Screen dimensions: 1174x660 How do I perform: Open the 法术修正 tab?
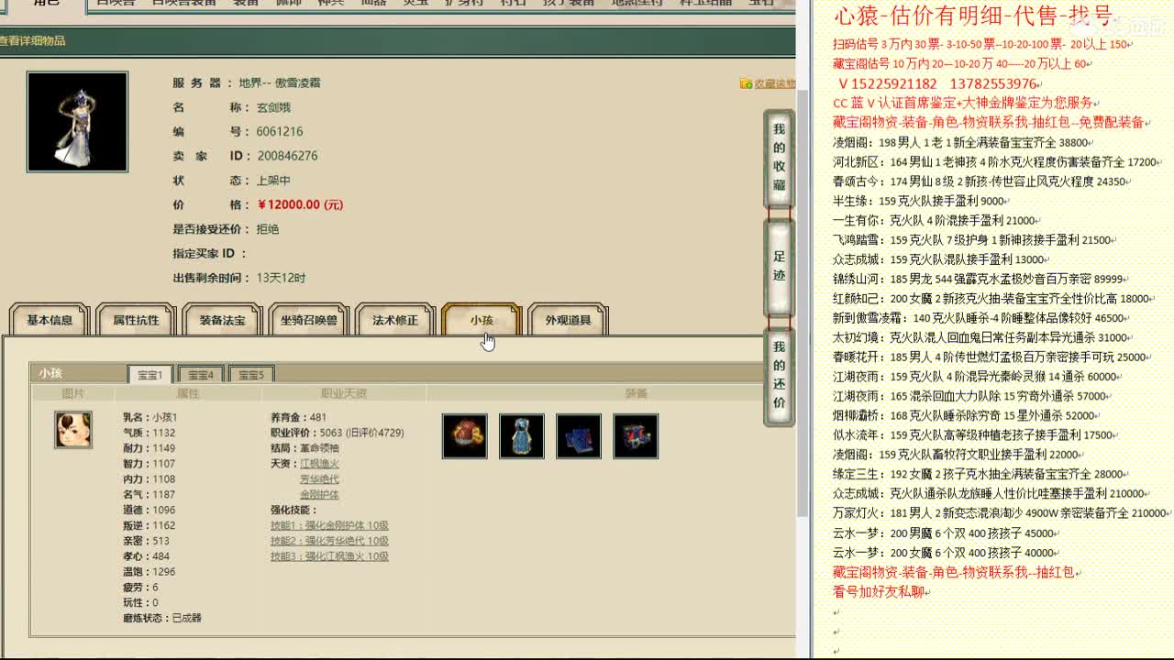click(394, 320)
